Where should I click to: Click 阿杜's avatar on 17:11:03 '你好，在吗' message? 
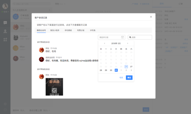pos(41,50)
